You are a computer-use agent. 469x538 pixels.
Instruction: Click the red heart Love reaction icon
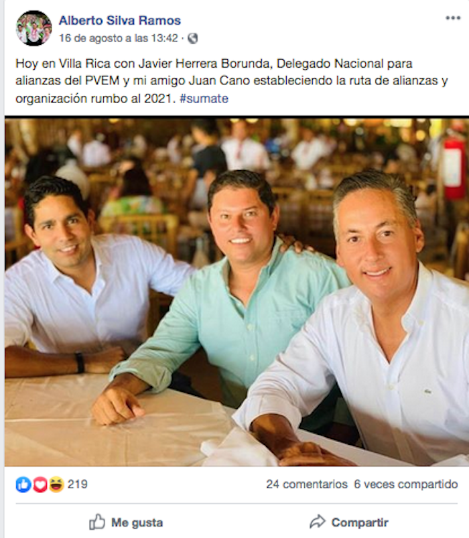(40, 484)
